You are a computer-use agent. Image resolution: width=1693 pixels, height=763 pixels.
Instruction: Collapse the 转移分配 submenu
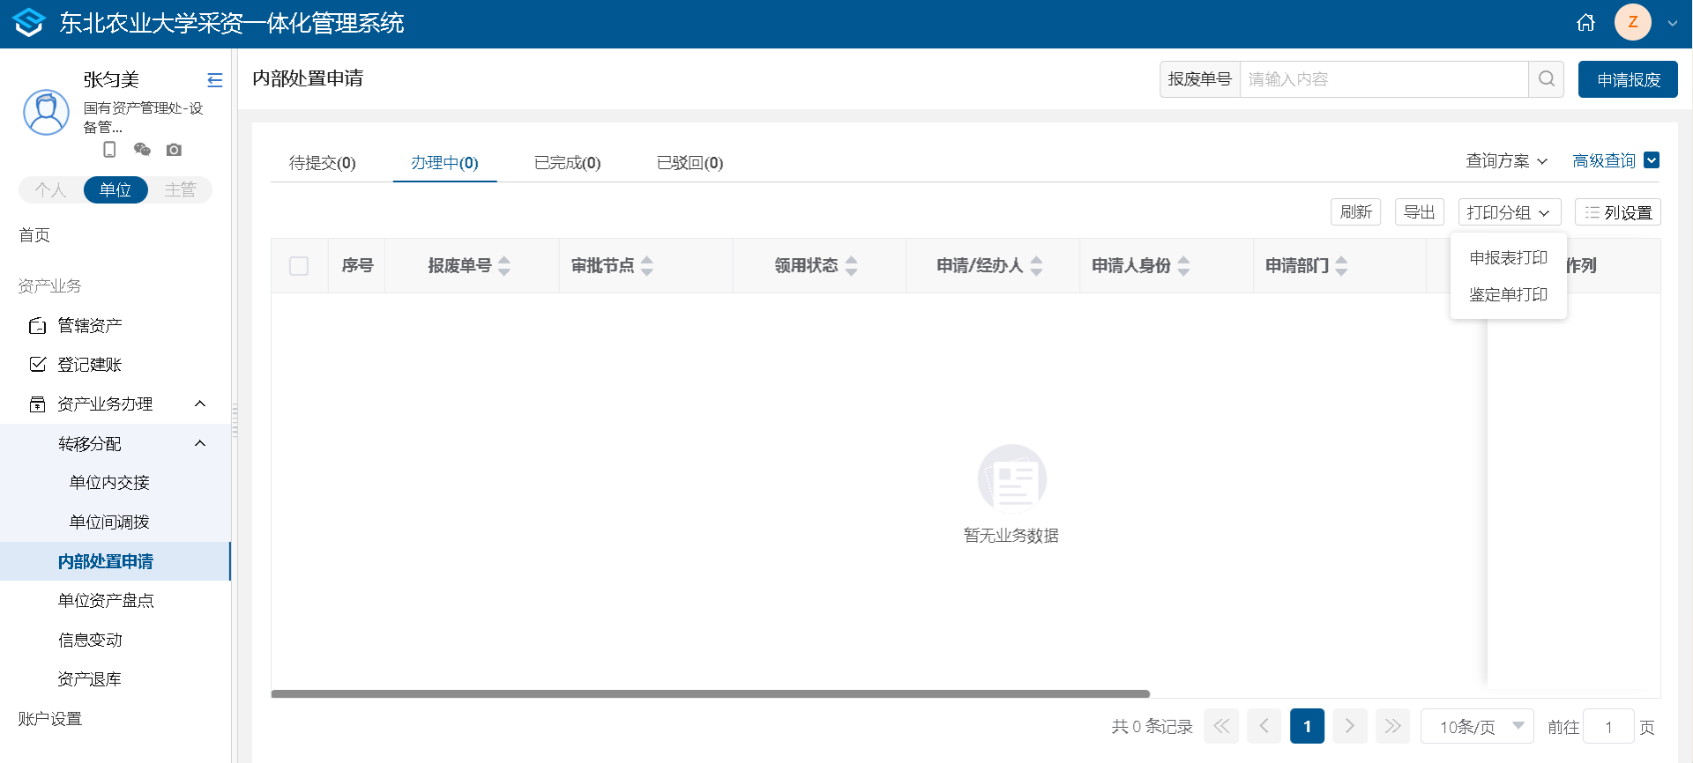(200, 443)
